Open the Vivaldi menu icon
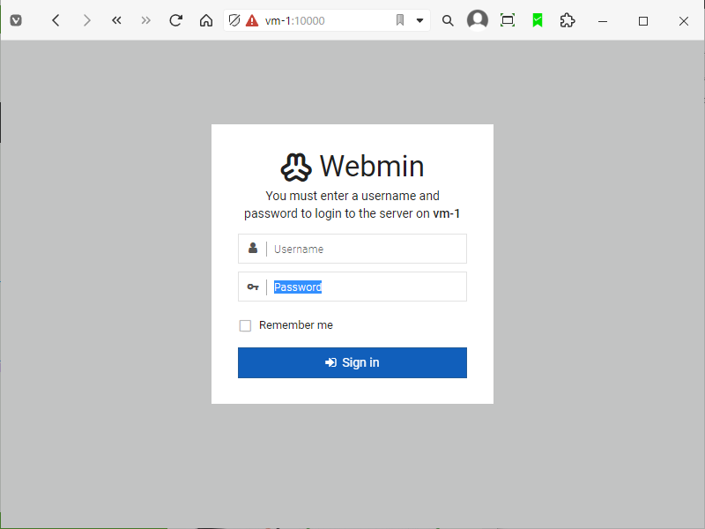The width and height of the screenshot is (705, 529). coord(16,20)
